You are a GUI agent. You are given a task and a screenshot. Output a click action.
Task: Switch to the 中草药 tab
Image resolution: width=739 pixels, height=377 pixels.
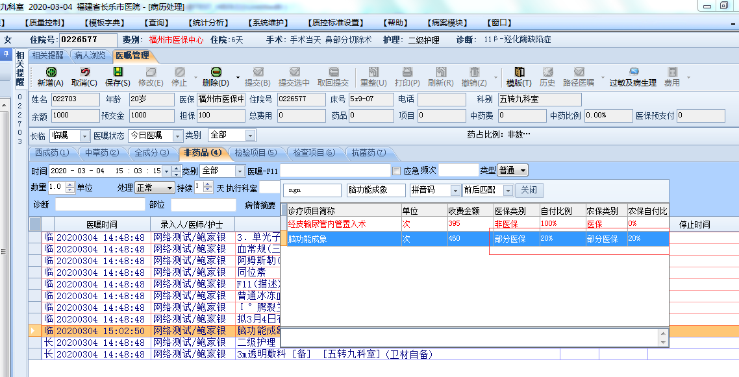click(102, 152)
